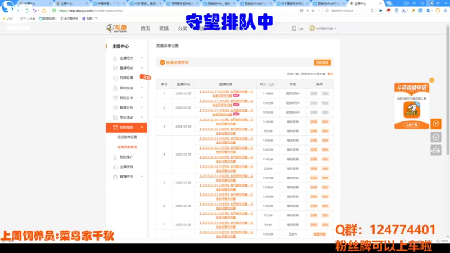Click 投稿 in the 22分钟 row
Viewport: 450px width, 253px height.
314,169
